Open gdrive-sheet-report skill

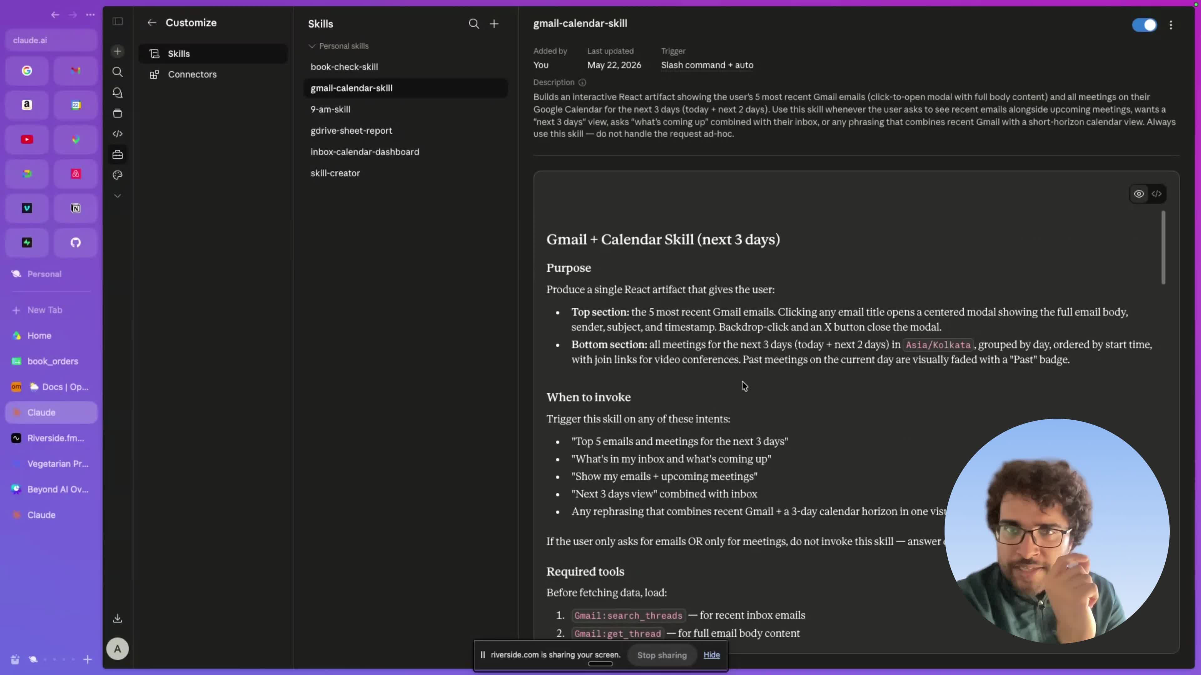[x=406, y=130]
